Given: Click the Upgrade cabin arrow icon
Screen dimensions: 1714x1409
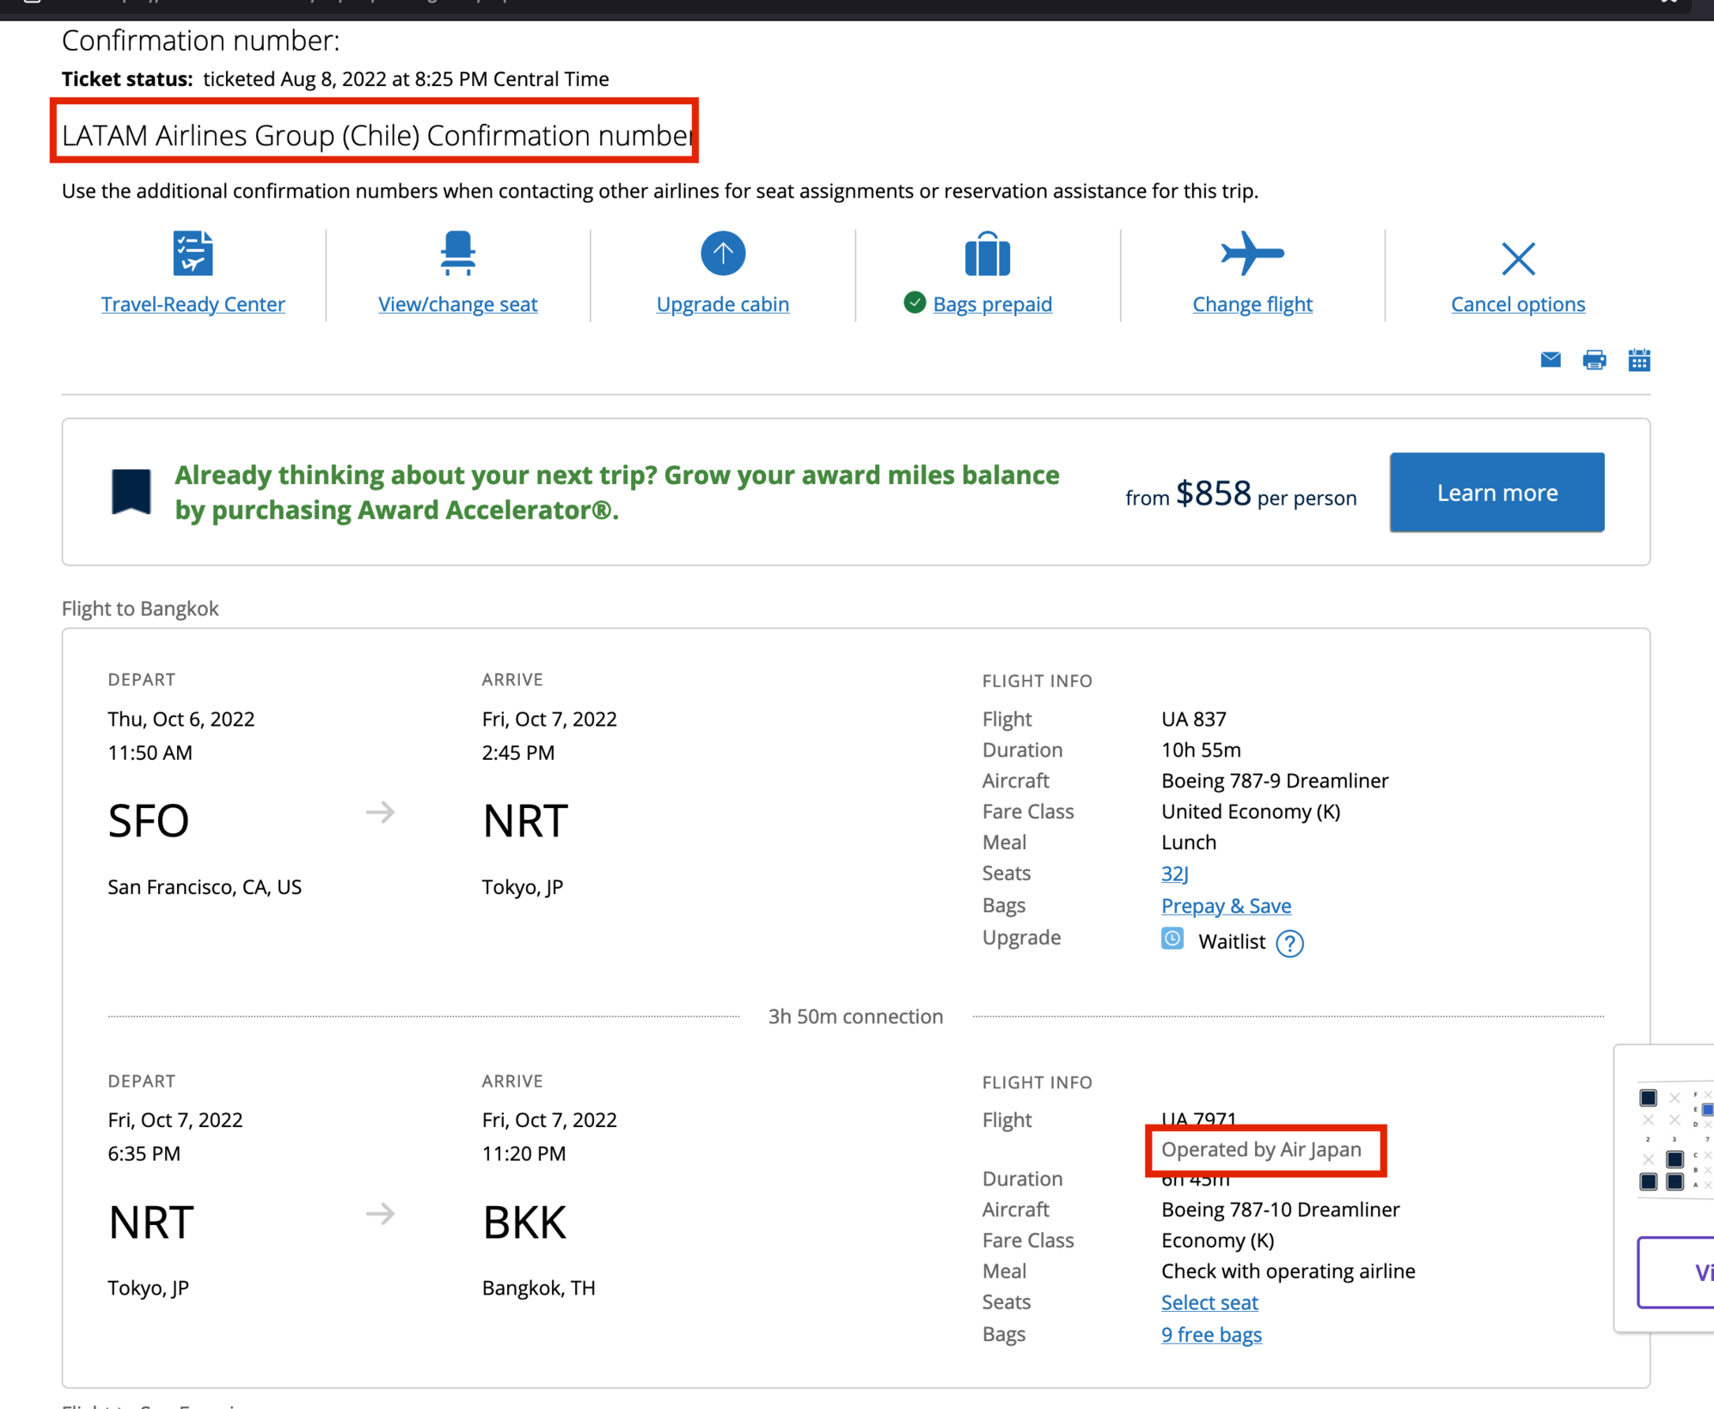Looking at the screenshot, I should 722,253.
